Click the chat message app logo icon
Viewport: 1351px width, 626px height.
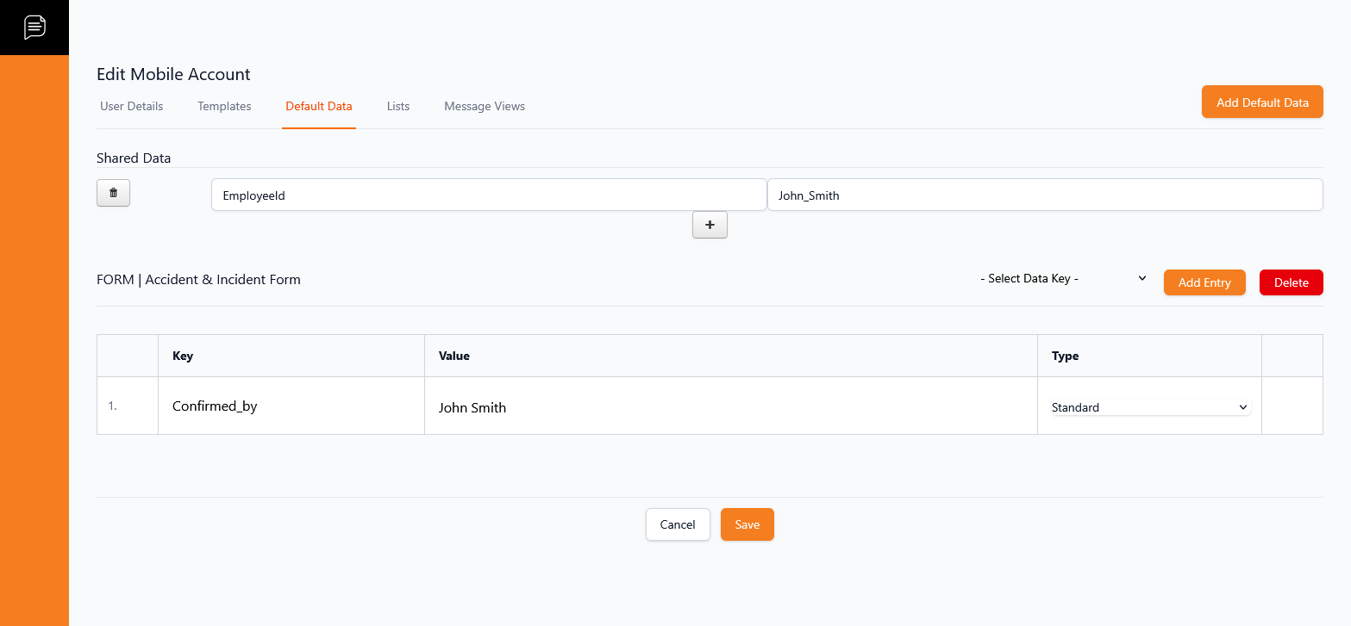pos(34,27)
